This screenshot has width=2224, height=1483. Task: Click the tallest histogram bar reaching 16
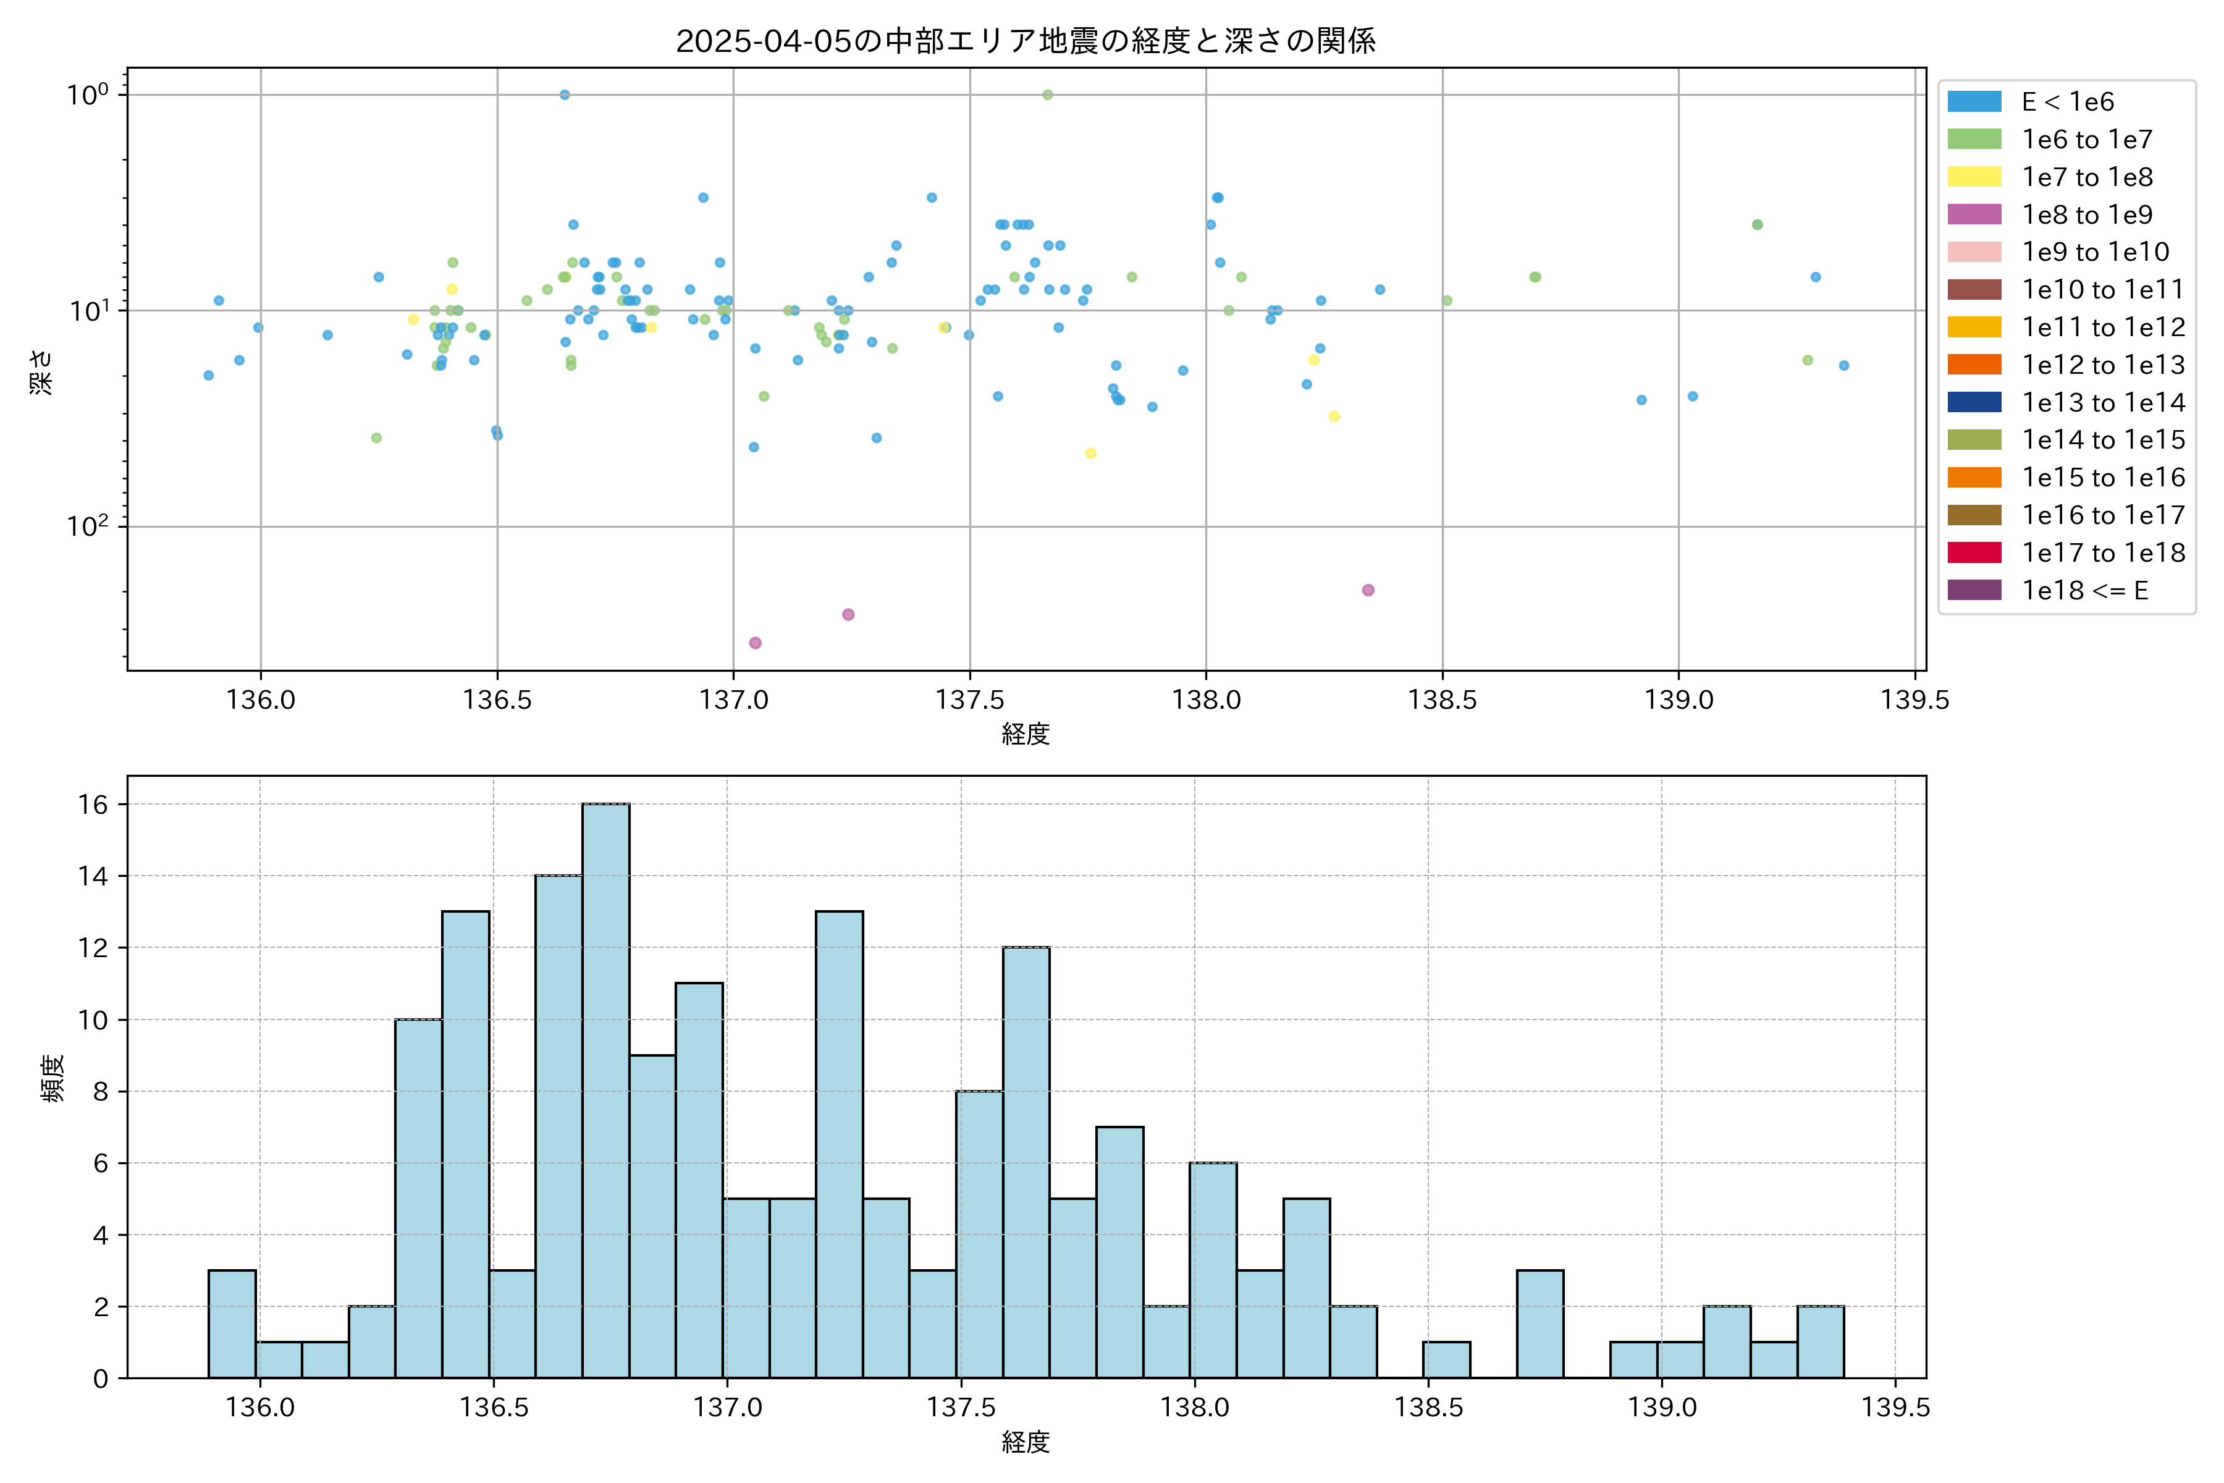[605, 1091]
